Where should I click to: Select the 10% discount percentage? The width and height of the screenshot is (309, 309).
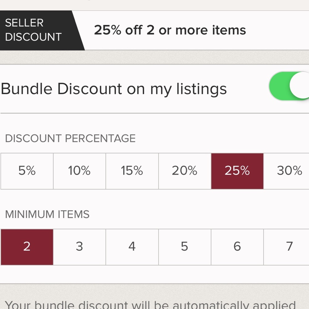pos(79,171)
